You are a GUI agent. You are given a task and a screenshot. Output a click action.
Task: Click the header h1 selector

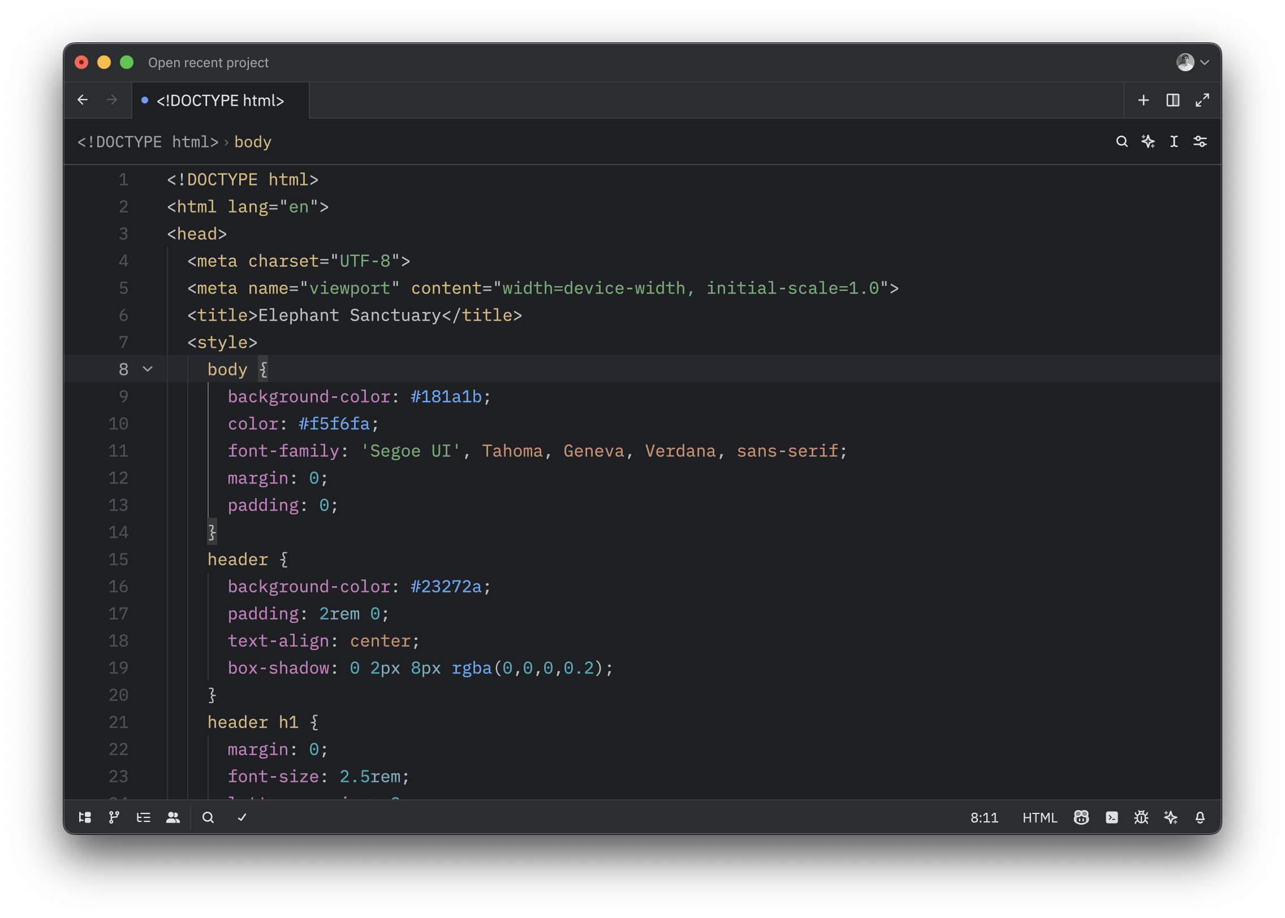point(253,722)
